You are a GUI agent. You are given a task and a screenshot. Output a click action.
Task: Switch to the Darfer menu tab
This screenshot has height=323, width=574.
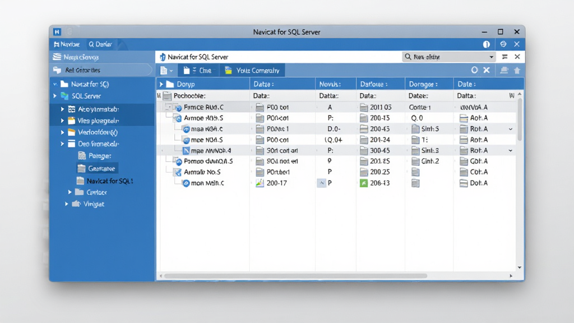[100, 44]
